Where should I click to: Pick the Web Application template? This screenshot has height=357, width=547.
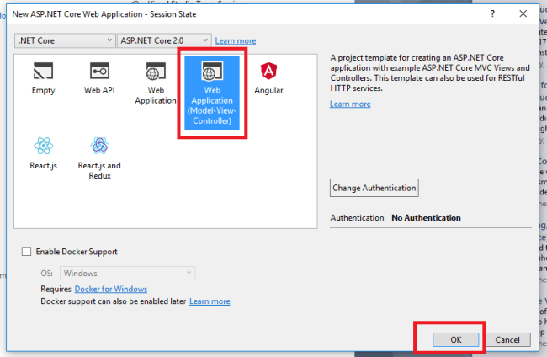tap(156, 83)
